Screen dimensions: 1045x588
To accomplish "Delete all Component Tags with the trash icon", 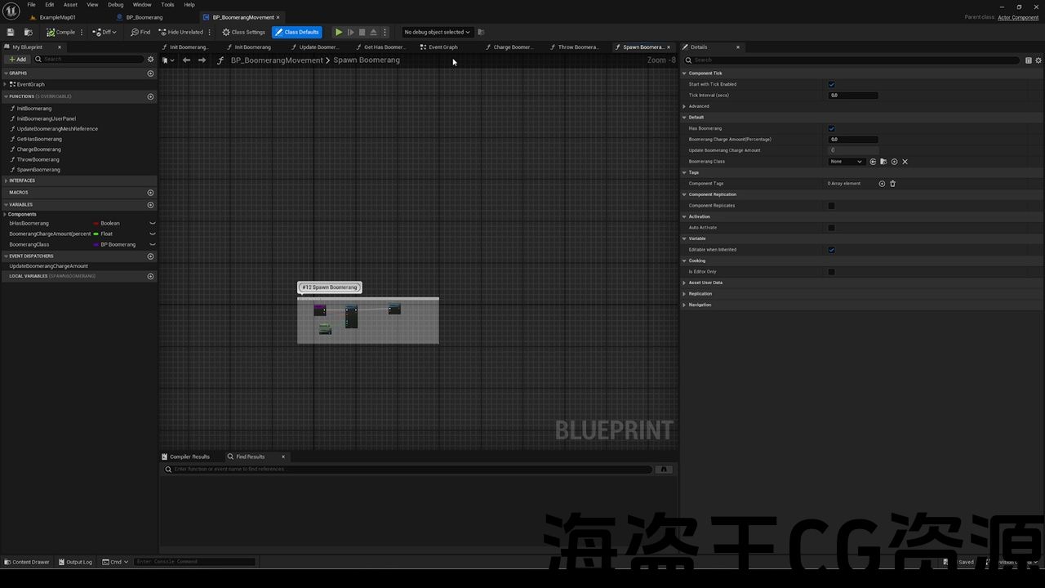I will [x=892, y=184].
